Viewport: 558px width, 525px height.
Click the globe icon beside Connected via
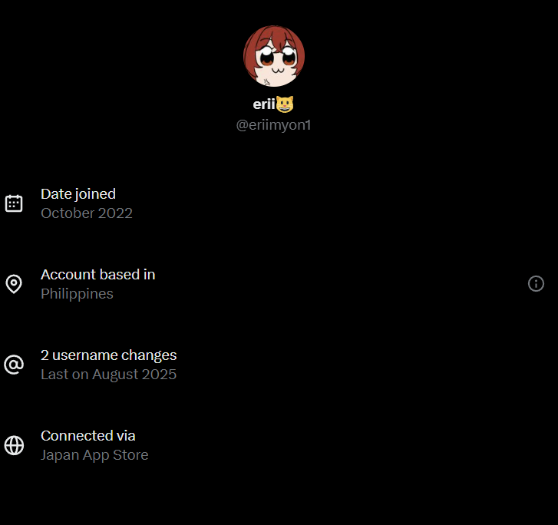point(14,445)
